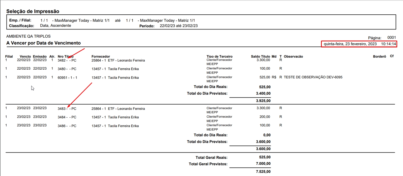Select supplier "Tacila Ferreira Erika" in row 3484
Image resolution: width=403 pixels, height=176 pixels.
pyautogui.click(x=123, y=117)
